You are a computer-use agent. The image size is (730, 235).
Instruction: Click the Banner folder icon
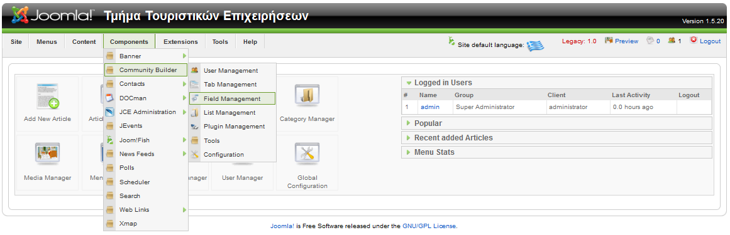coord(110,56)
